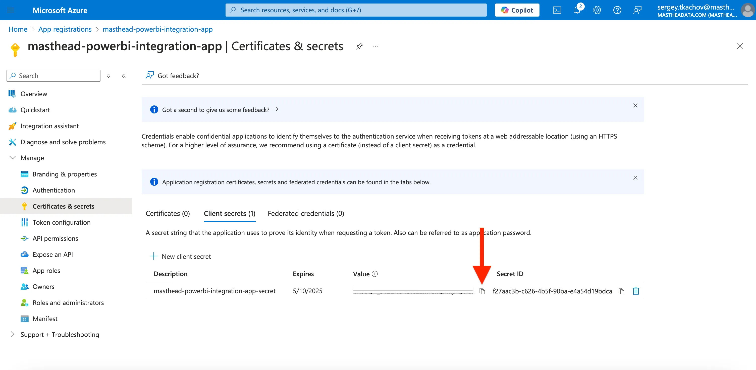Viewport: 756px width, 370px height.
Task: Pin this blade to dashboard
Action: (x=359, y=46)
